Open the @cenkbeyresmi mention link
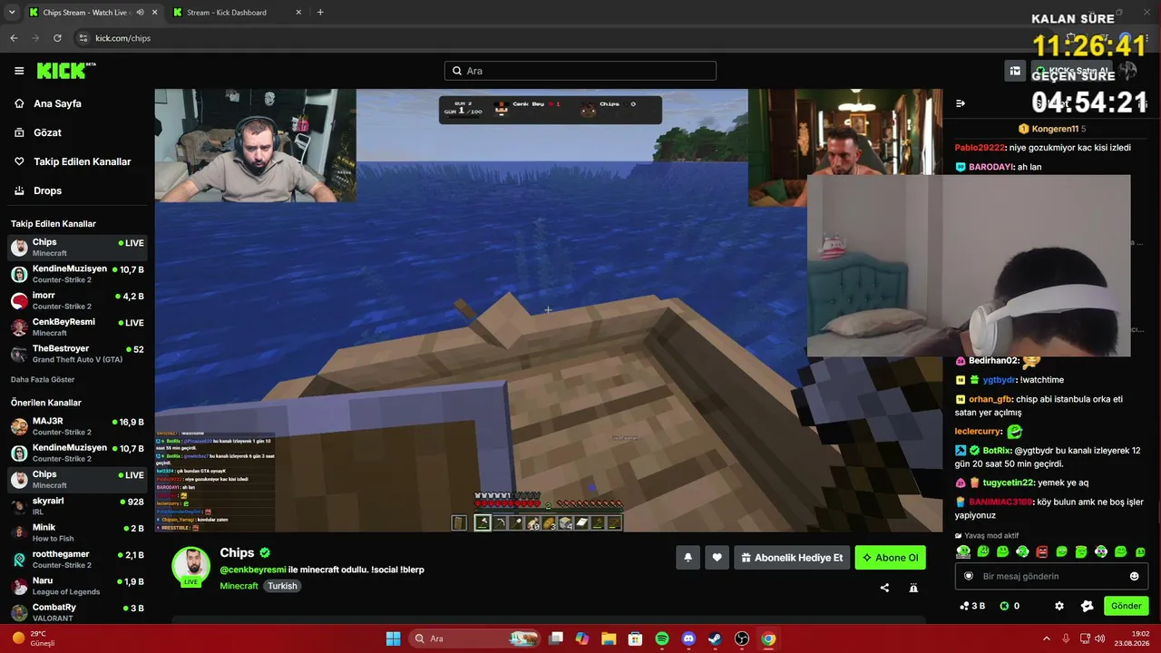This screenshot has height=653, width=1161. tap(253, 570)
